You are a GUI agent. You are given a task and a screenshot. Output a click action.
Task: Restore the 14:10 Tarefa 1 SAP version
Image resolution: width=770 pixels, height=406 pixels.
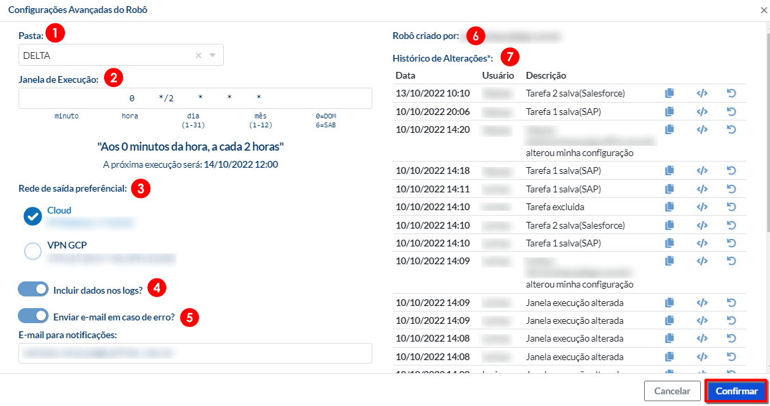731,243
